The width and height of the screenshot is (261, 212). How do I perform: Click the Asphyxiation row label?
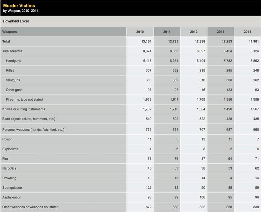tap(12, 197)
